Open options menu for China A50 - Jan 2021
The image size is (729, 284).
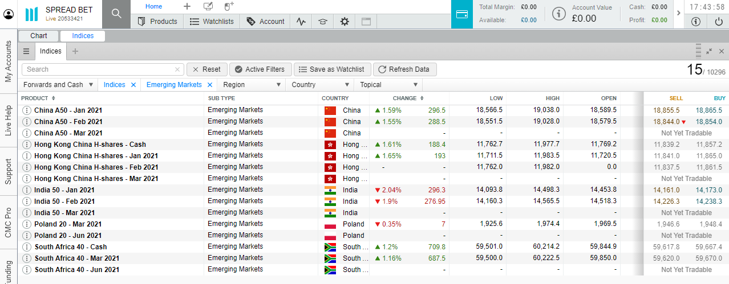[26, 110]
